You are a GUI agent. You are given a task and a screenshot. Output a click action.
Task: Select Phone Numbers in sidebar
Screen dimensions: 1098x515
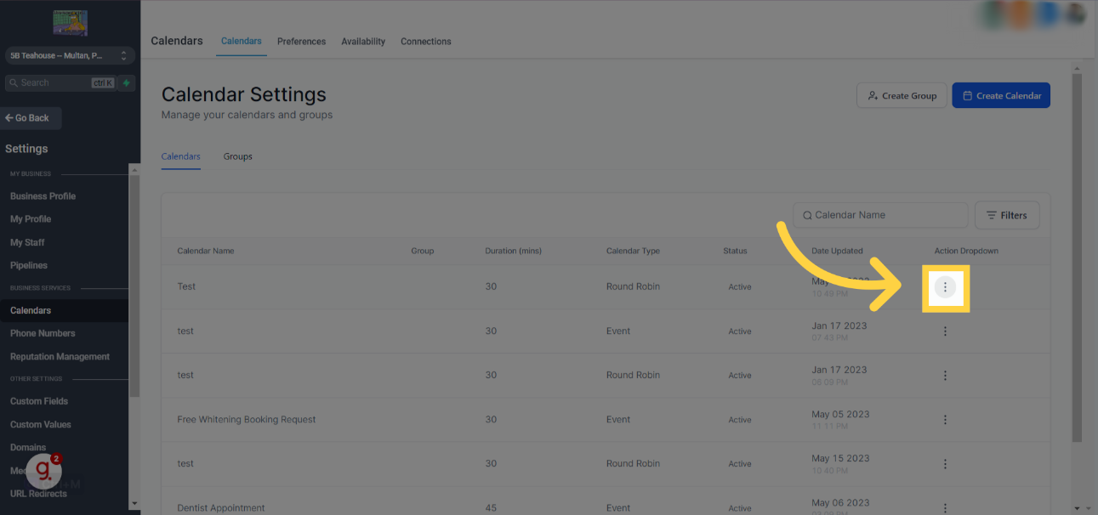[43, 334]
